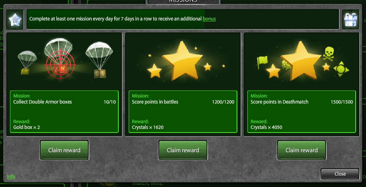
Task: Claim reward for Deathmatch points mission
Action: 302,150
